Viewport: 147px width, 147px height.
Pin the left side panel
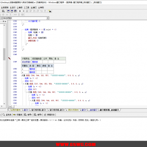click(x=3, y=21)
